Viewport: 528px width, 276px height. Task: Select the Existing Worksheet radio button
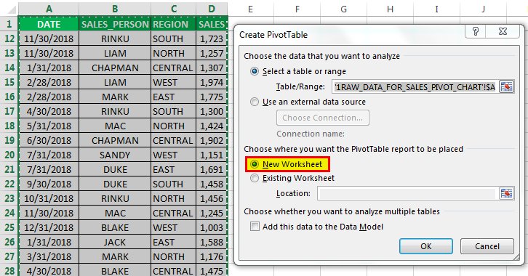(x=255, y=178)
